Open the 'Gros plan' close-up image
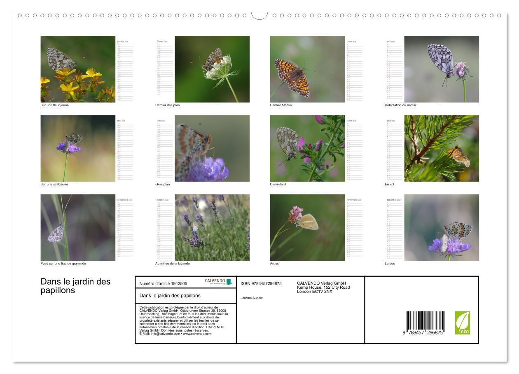The image size is (519, 374). tap(212, 148)
